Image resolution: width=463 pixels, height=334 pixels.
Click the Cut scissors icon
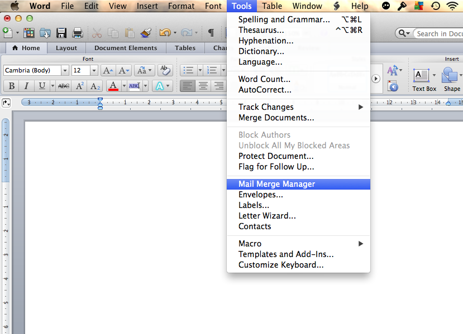(97, 32)
